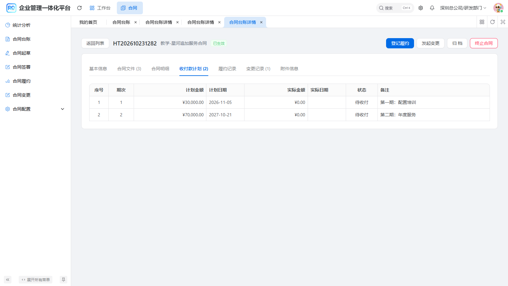Close the active 合同台账详情 tab

tap(261, 22)
